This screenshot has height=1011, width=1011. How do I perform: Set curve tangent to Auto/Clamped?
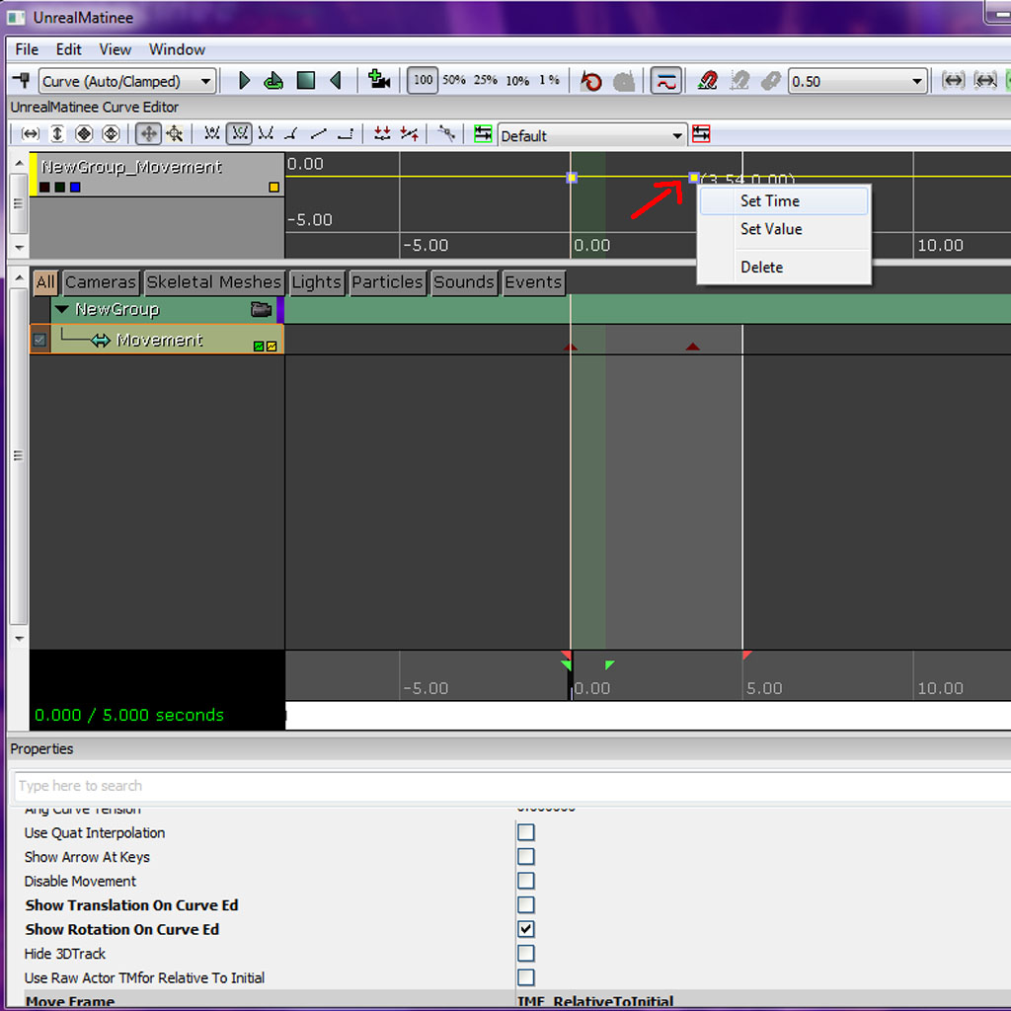click(x=239, y=133)
